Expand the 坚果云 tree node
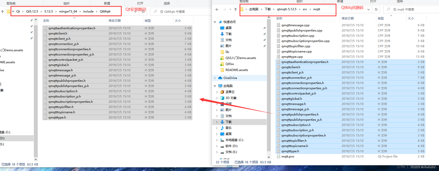 [x=217, y=92]
